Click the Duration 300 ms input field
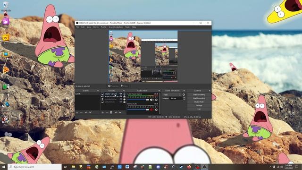The image size is (302, 170). coord(176,98)
